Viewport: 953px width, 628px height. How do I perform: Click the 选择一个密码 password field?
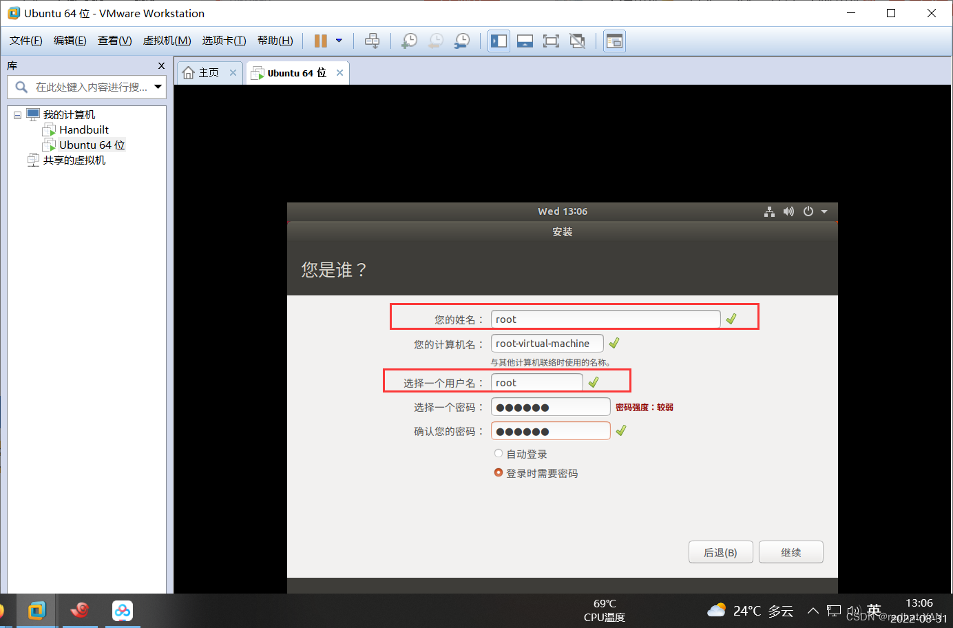[550, 407]
